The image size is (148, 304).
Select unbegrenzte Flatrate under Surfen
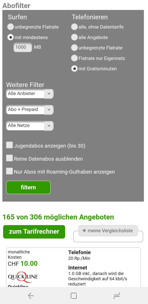(x=10, y=27)
